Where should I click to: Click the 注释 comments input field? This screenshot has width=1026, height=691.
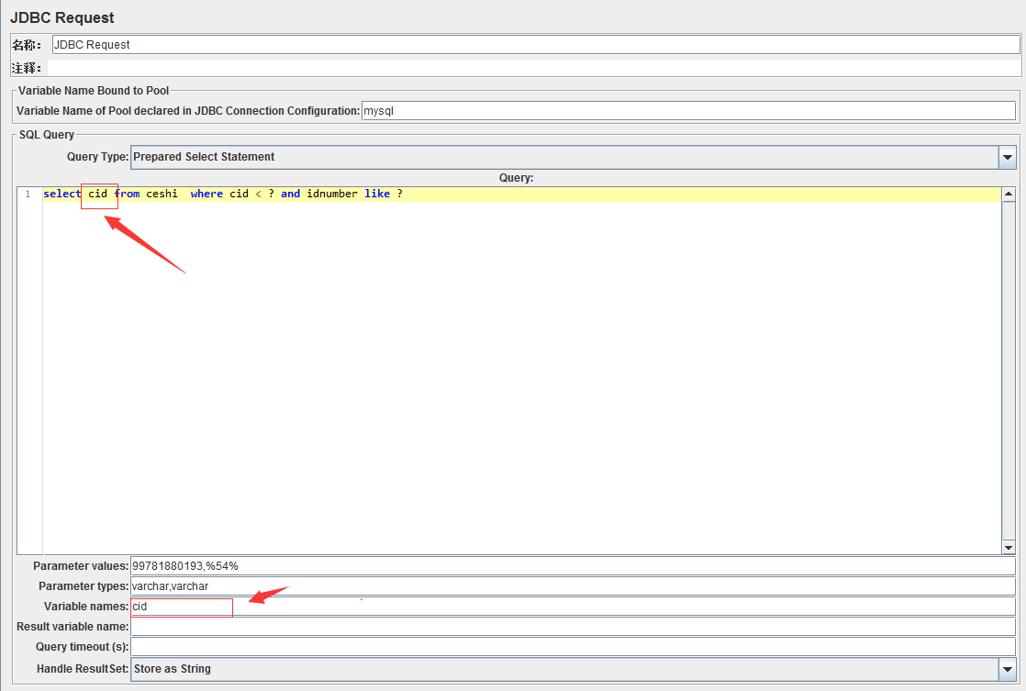point(534,67)
